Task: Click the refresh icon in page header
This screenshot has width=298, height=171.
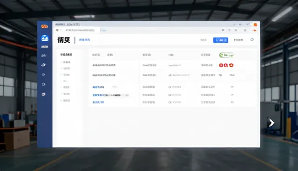Action: pyautogui.click(x=252, y=39)
